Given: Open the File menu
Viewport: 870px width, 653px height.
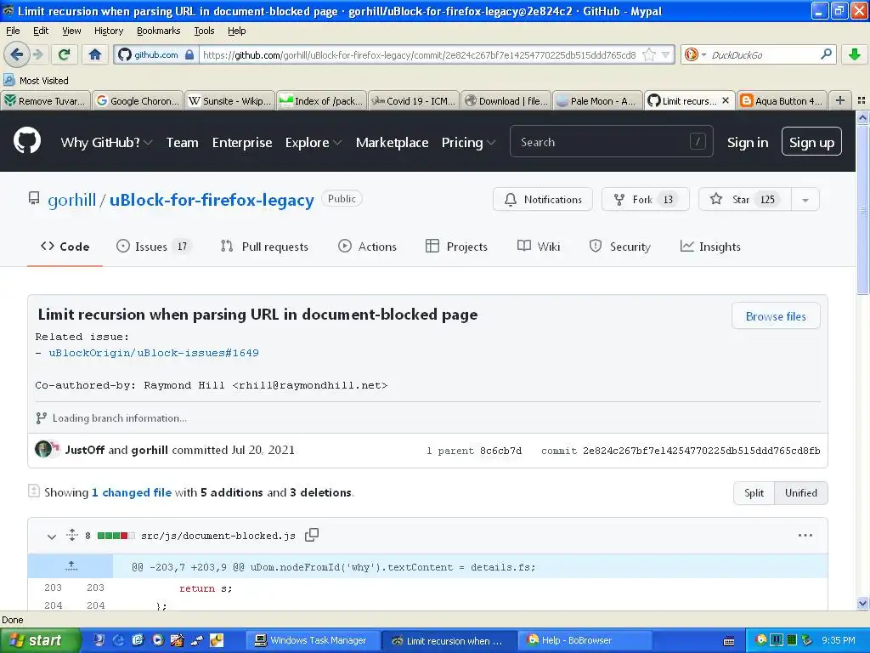Looking at the screenshot, I should click(x=13, y=31).
